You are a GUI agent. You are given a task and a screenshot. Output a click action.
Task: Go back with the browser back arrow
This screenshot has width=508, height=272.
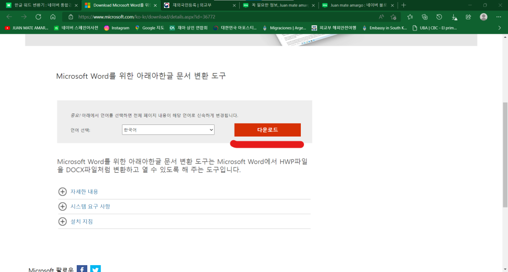click(9, 17)
